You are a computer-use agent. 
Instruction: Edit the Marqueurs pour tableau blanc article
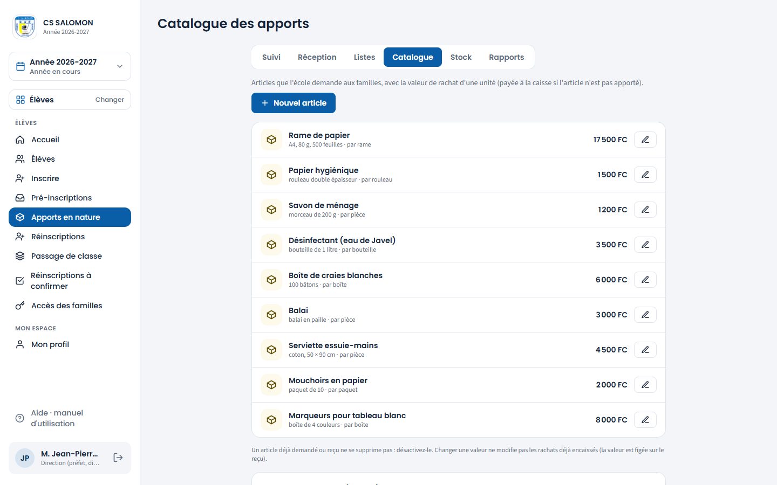tap(645, 420)
